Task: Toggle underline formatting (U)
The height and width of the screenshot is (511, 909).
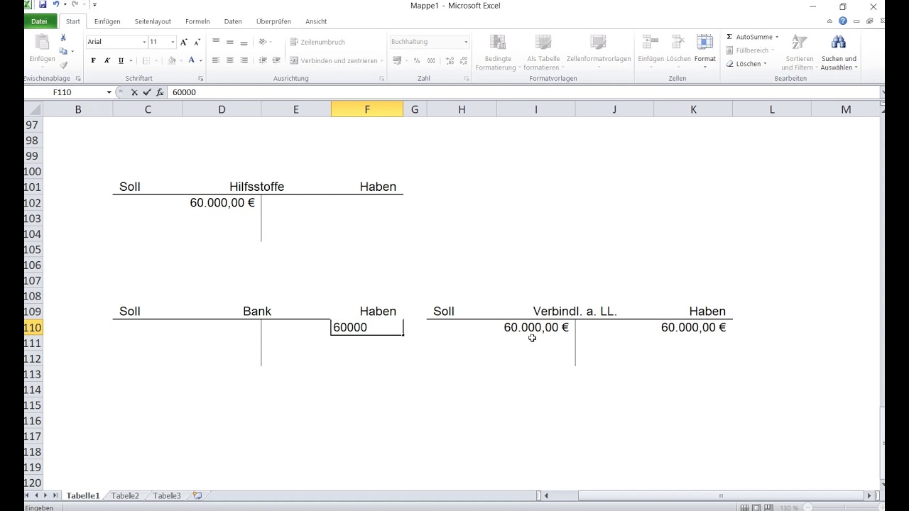Action: 121,61
